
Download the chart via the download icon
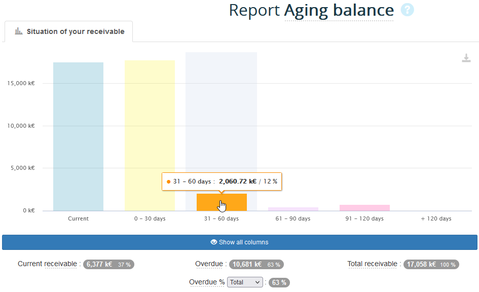tap(466, 58)
